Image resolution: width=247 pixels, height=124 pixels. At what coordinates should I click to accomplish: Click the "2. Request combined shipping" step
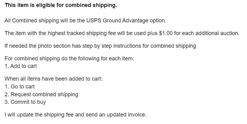[41, 94]
